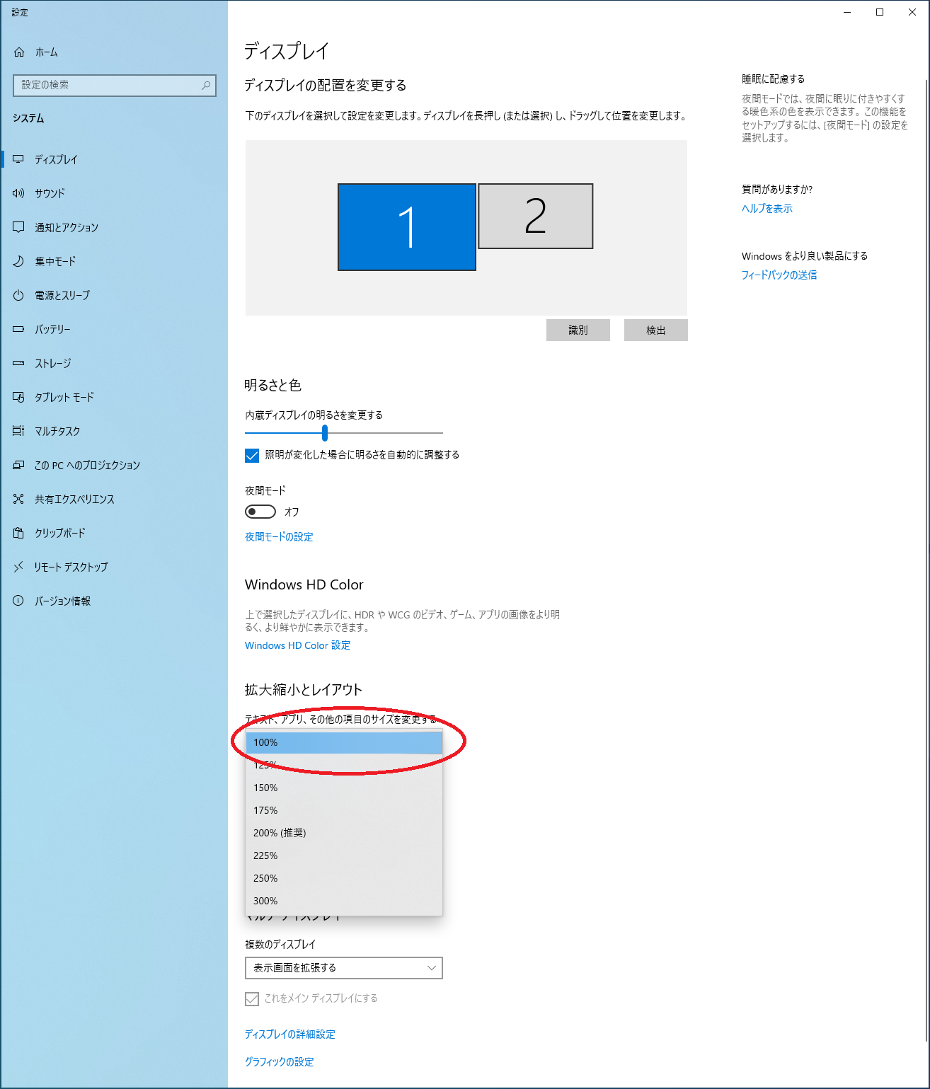Image resolution: width=930 pixels, height=1089 pixels.
Task: Click the タブレット モード icon
Action: click(x=19, y=397)
